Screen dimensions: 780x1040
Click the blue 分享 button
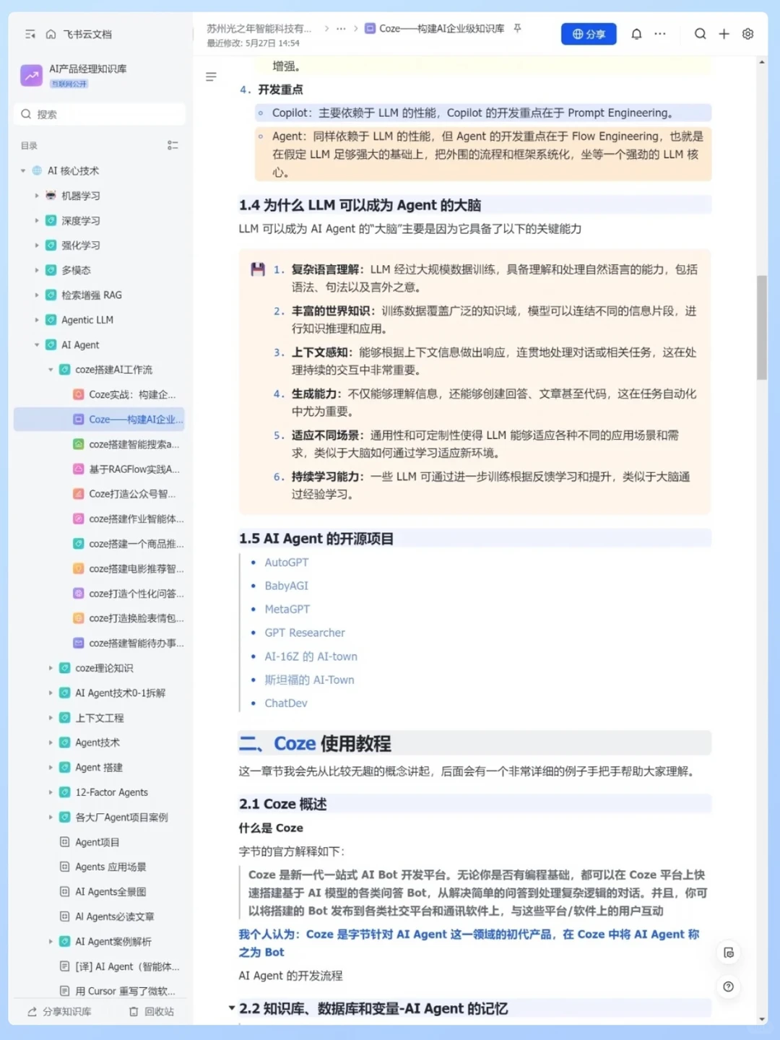coord(589,34)
